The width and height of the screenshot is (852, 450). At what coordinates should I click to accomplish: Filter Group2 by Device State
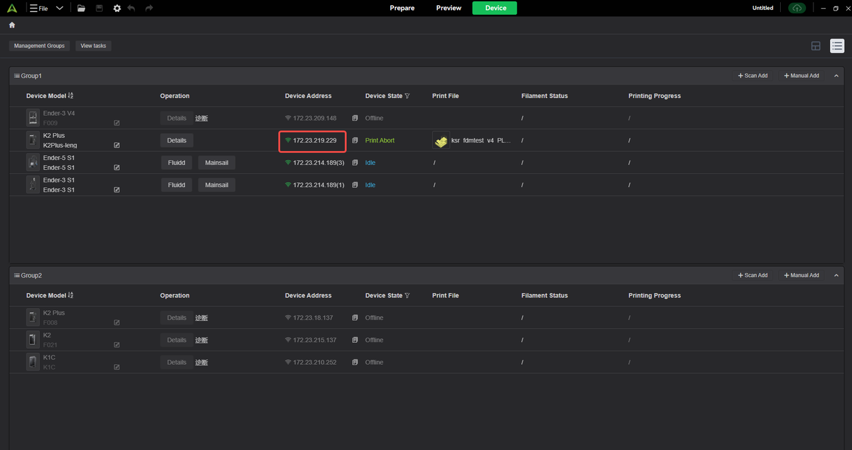[407, 296]
